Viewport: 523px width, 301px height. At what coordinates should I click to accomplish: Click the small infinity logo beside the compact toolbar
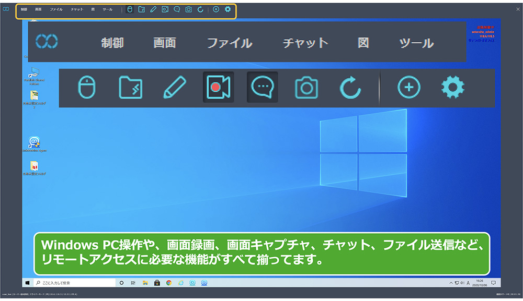pos(6,9)
